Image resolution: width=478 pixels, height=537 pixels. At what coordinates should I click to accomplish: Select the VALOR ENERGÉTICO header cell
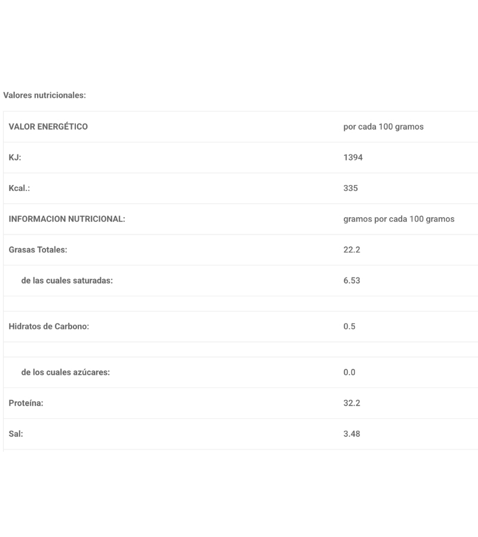48,126
